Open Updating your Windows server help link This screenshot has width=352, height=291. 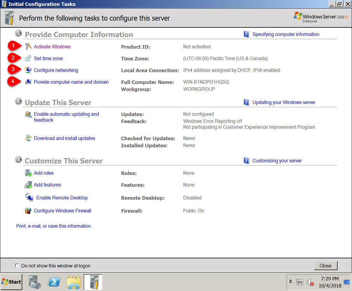point(284,102)
